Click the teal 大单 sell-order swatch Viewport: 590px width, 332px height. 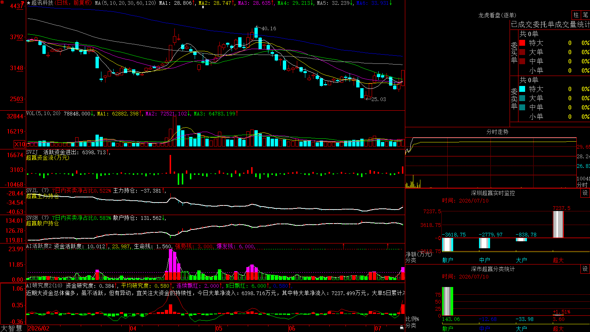[x=522, y=98]
